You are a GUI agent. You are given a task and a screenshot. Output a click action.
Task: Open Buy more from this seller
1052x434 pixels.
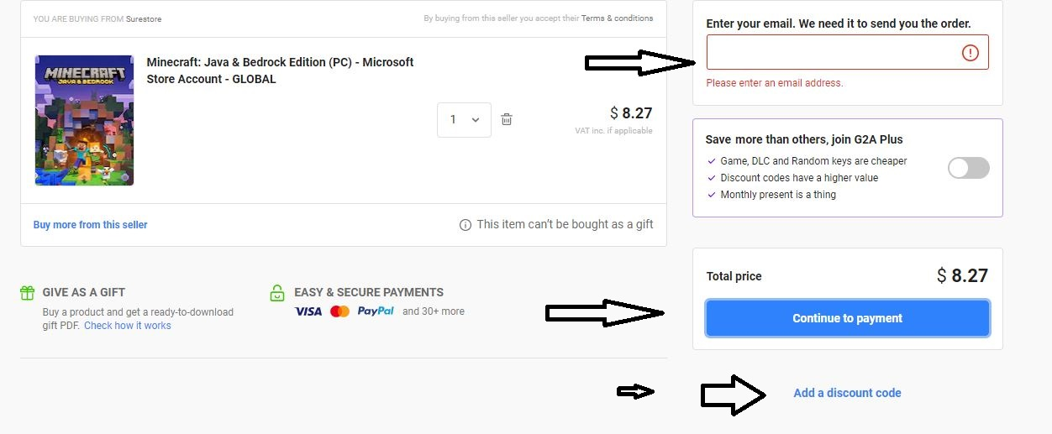click(x=90, y=225)
